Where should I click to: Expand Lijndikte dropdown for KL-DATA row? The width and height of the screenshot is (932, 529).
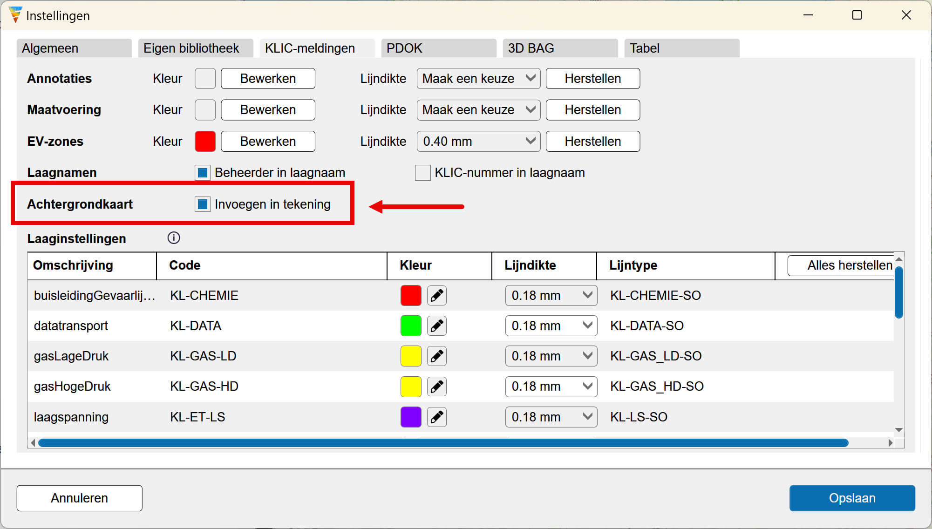click(551, 326)
